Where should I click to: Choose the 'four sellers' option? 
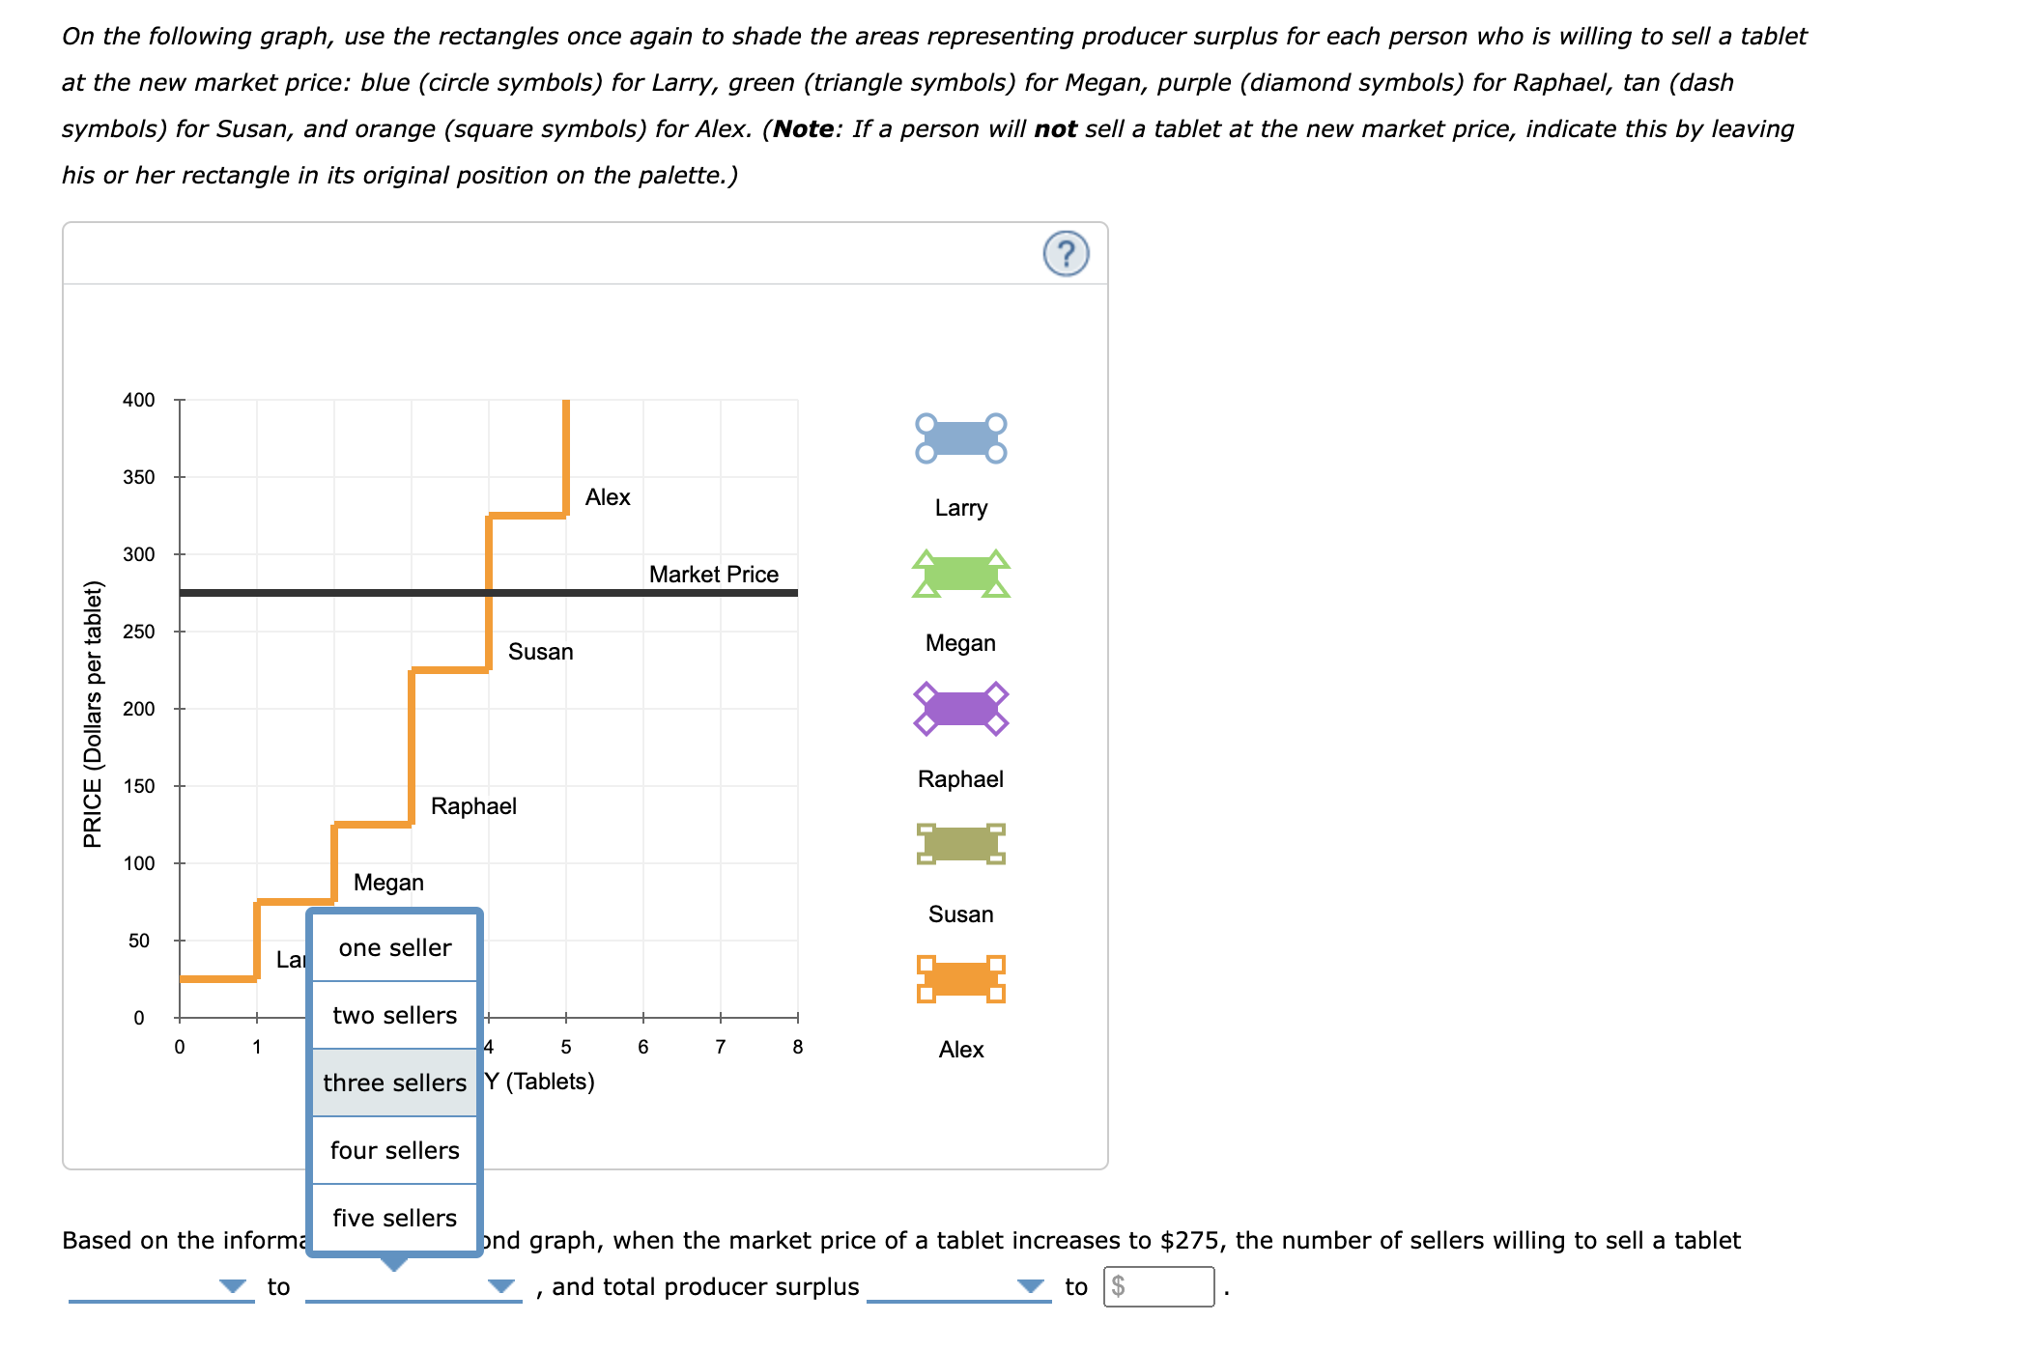coord(394,1150)
